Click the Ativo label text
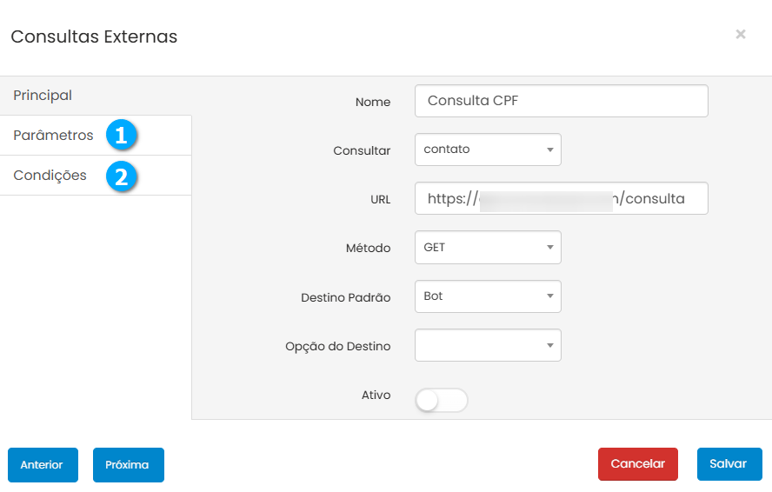 [376, 396]
